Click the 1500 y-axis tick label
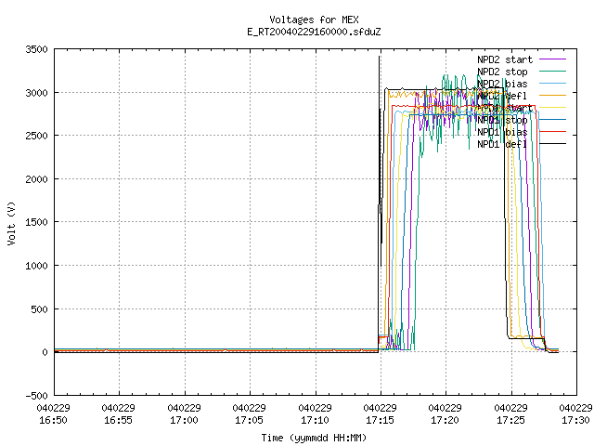This screenshot has height=446, width=594. 37,222
